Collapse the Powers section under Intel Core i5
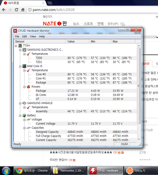This screenshot has width=158, height=175. (x=24, y=87)
